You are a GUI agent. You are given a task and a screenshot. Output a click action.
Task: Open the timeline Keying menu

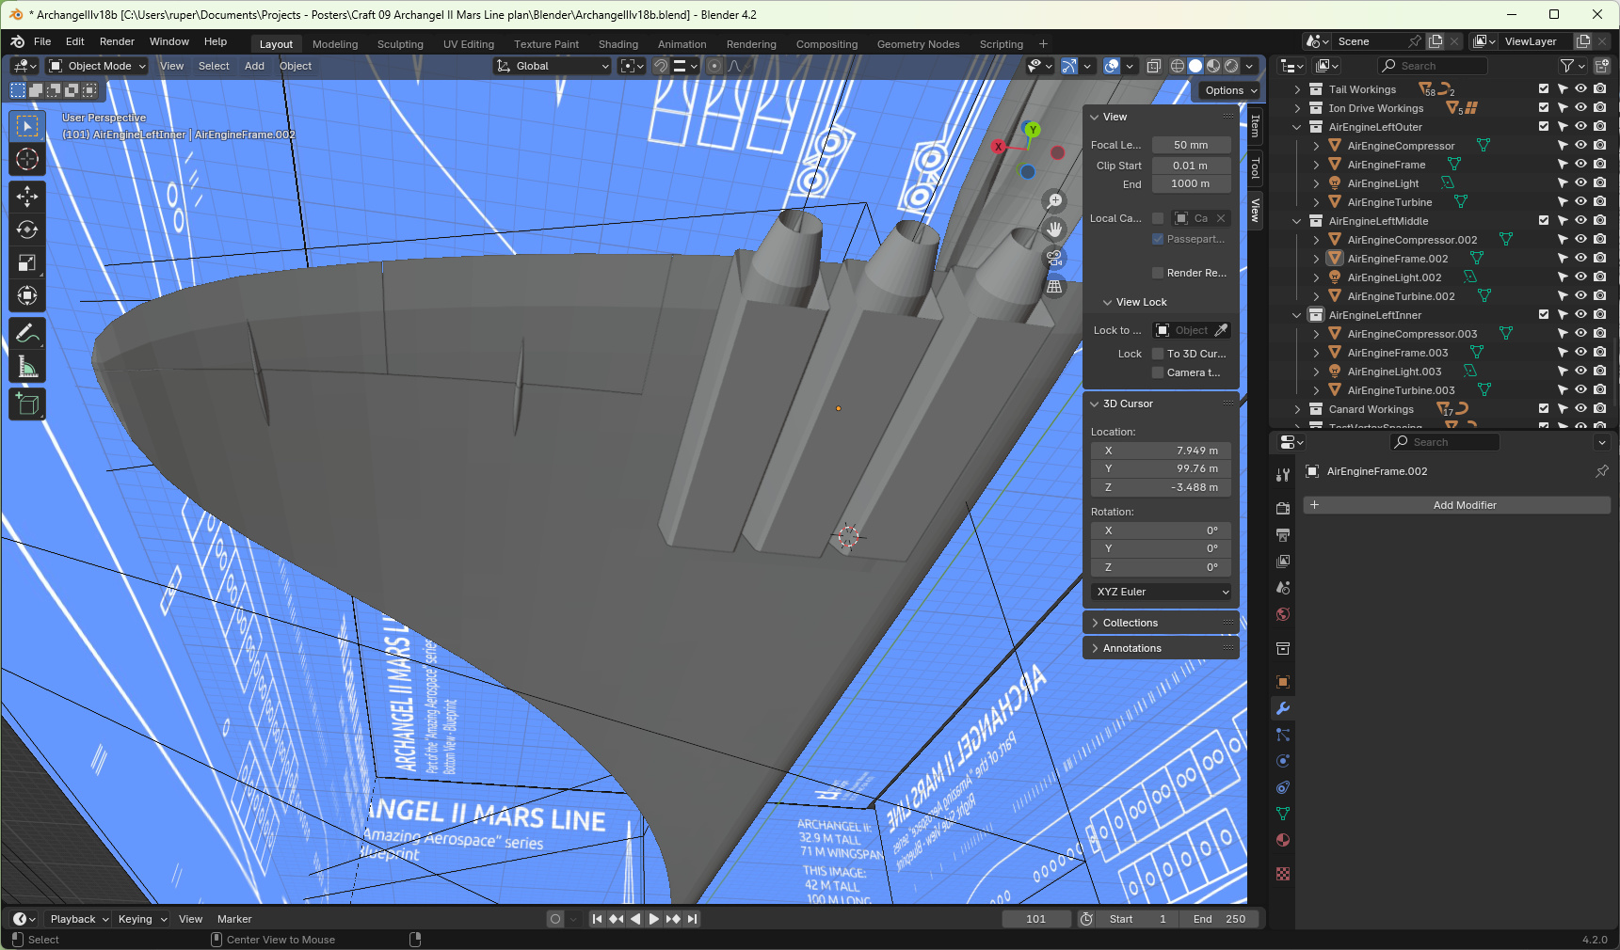coord(141,919)
